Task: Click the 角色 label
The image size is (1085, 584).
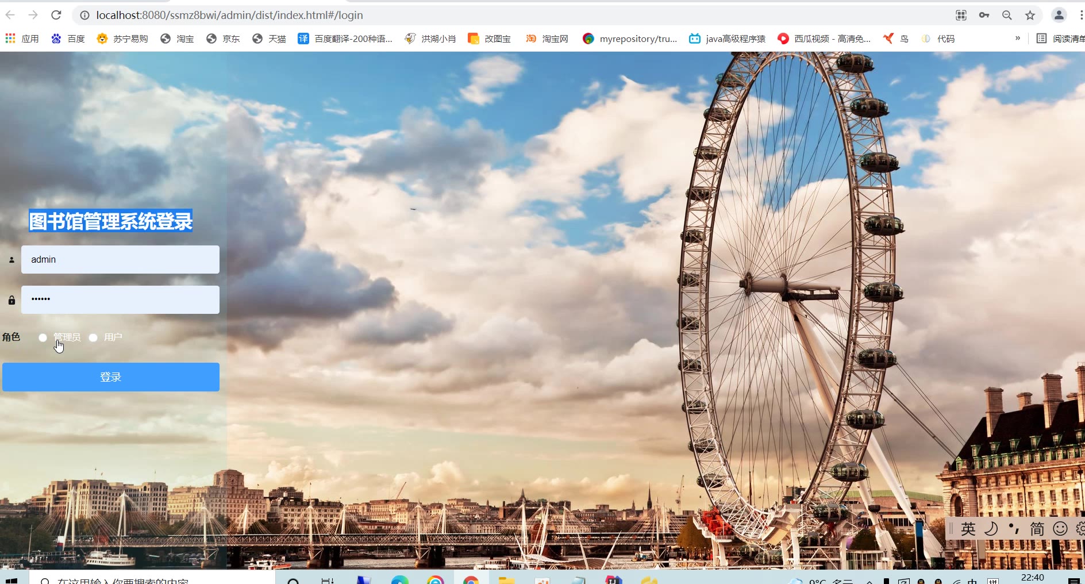Action: click(11, 337)
